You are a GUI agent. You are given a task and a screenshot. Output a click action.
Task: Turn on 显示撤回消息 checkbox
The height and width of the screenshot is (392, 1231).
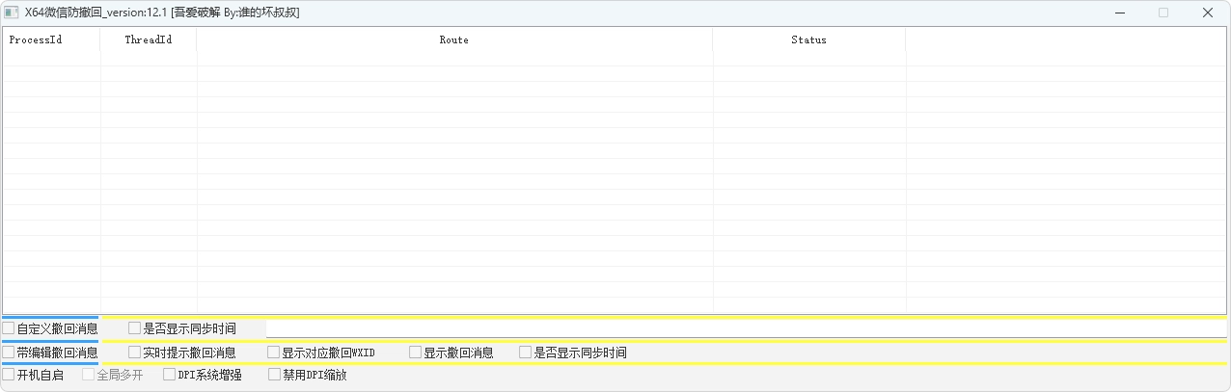tap(451, 353)
